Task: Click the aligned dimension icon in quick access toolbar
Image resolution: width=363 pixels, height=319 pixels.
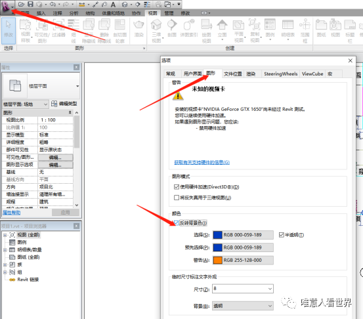Action: (x=81, y=4)
